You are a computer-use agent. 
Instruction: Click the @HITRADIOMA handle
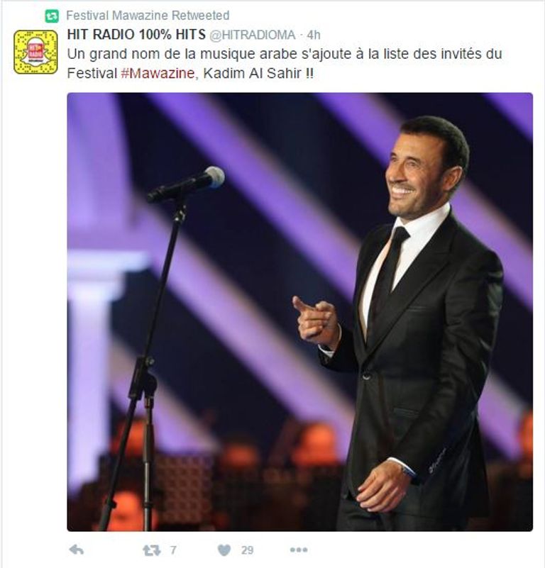(x=253, y=35)
